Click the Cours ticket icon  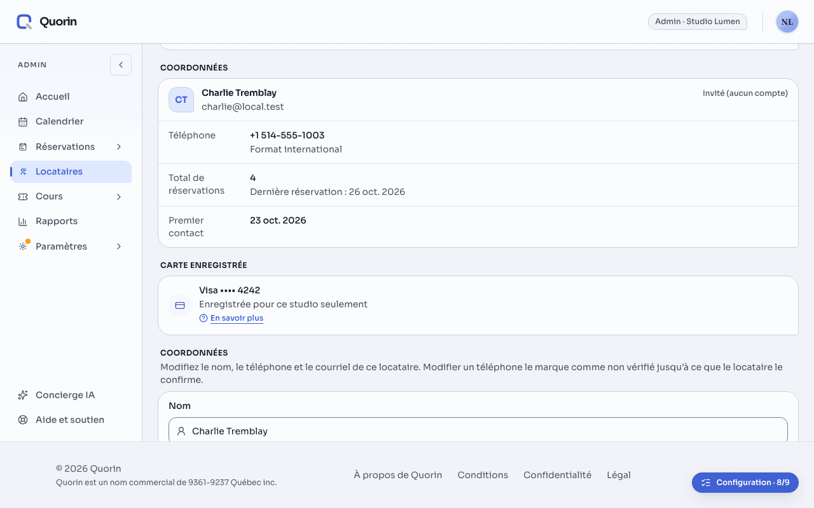23,197
